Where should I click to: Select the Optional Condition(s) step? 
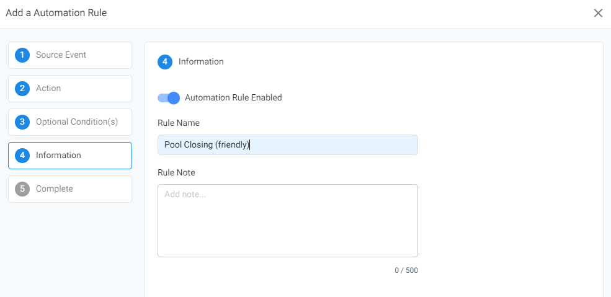click(x=70, y=122)
